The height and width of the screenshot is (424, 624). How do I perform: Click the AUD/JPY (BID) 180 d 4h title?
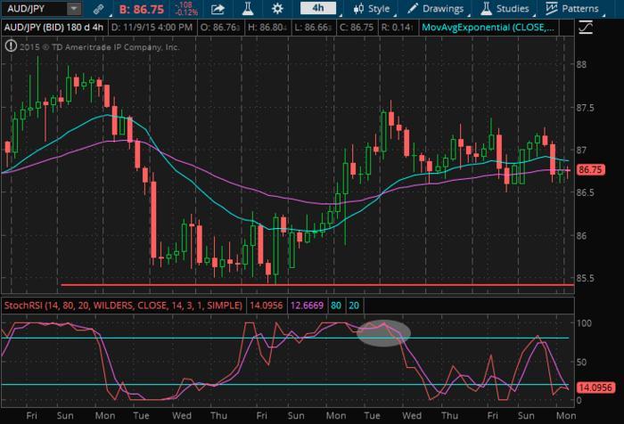point(53,28)
